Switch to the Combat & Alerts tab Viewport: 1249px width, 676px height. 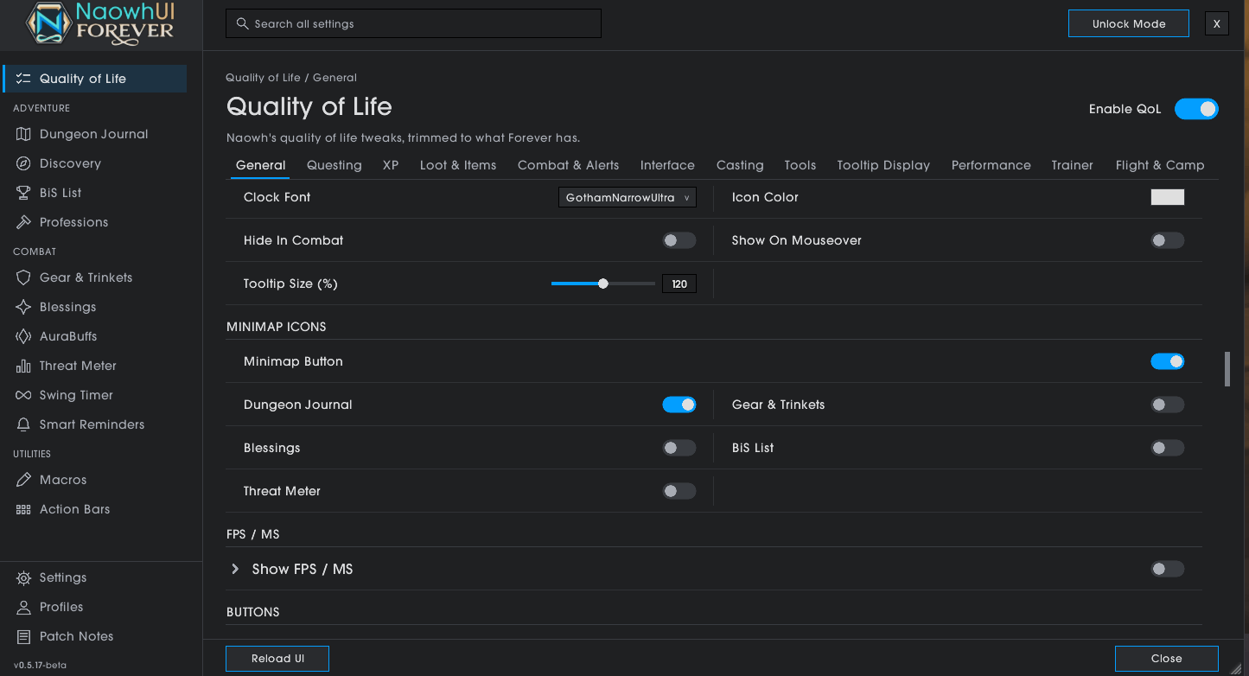click(x=568, y=165)
